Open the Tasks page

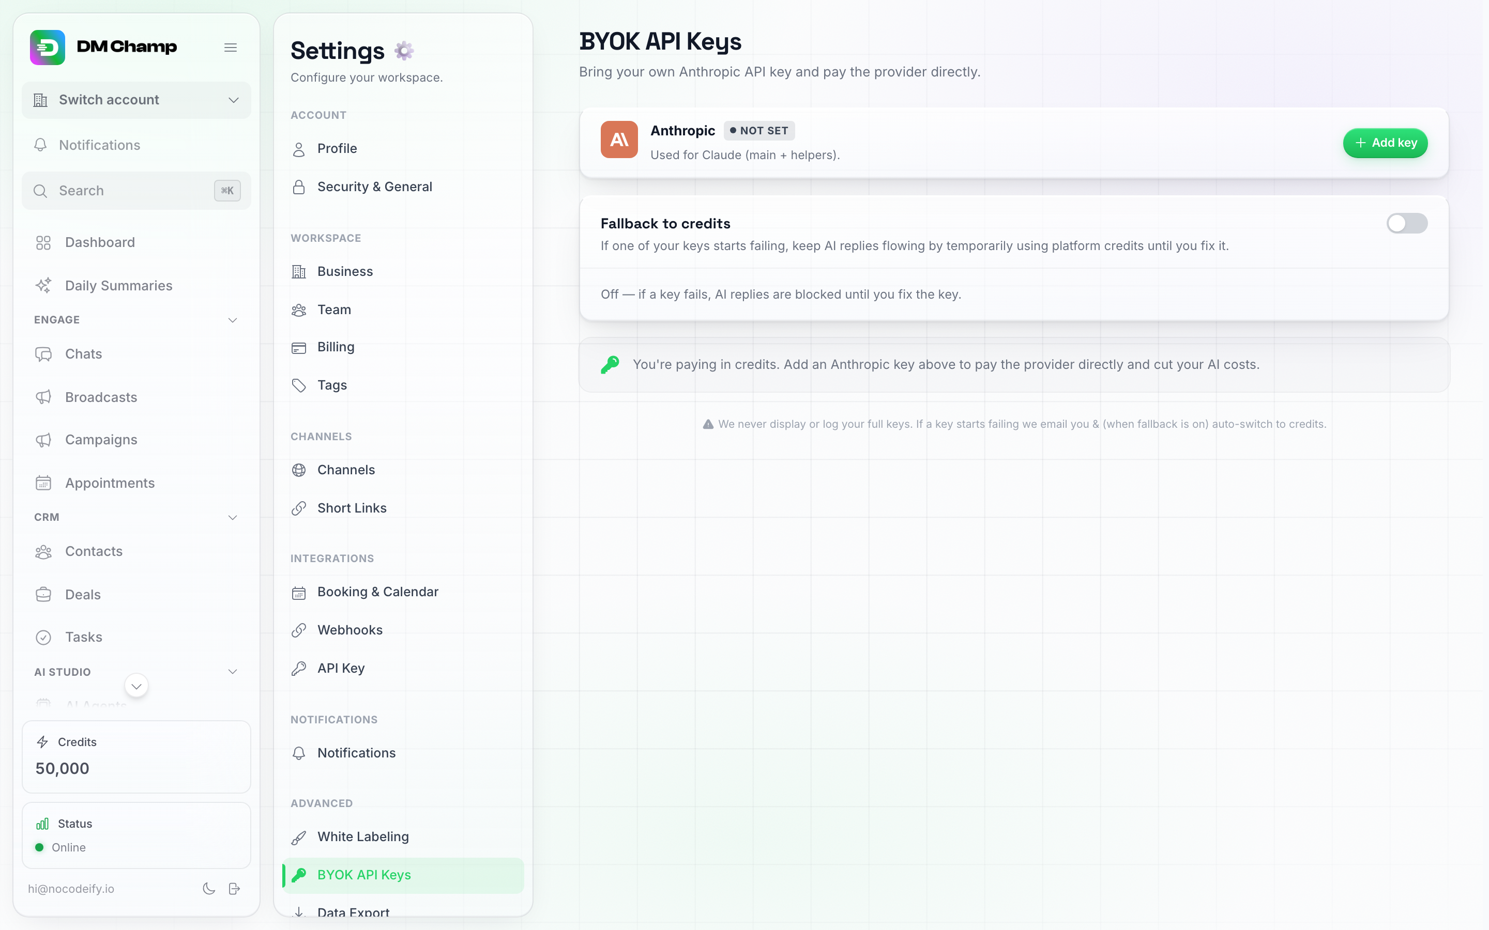pyautogui.click(x=136, y=637)
